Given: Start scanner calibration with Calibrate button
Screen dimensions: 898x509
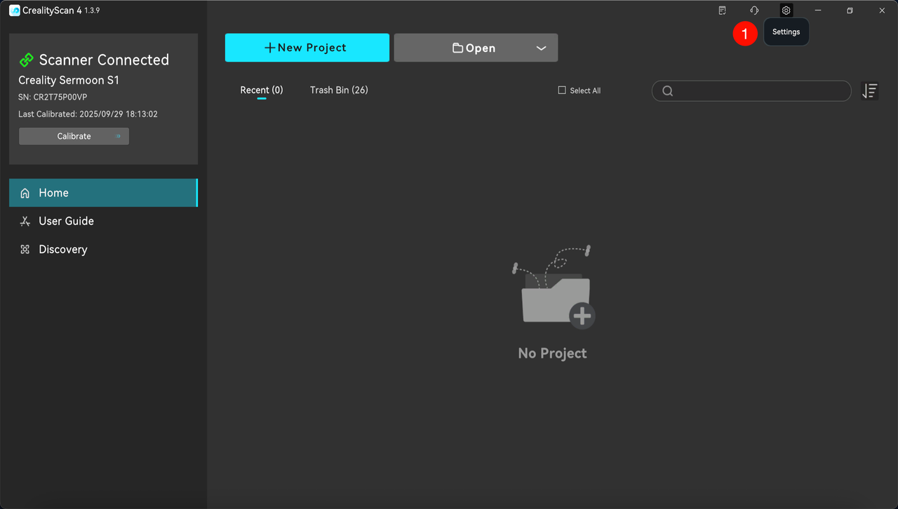Looking at the screenshot, I should click(x=74, y=136).
